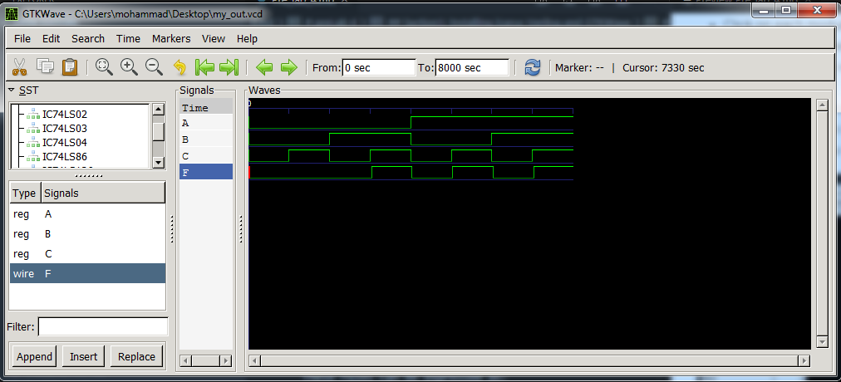
Task: Click the Paste traces clipboard icon
Action: [x=70, y=67]
